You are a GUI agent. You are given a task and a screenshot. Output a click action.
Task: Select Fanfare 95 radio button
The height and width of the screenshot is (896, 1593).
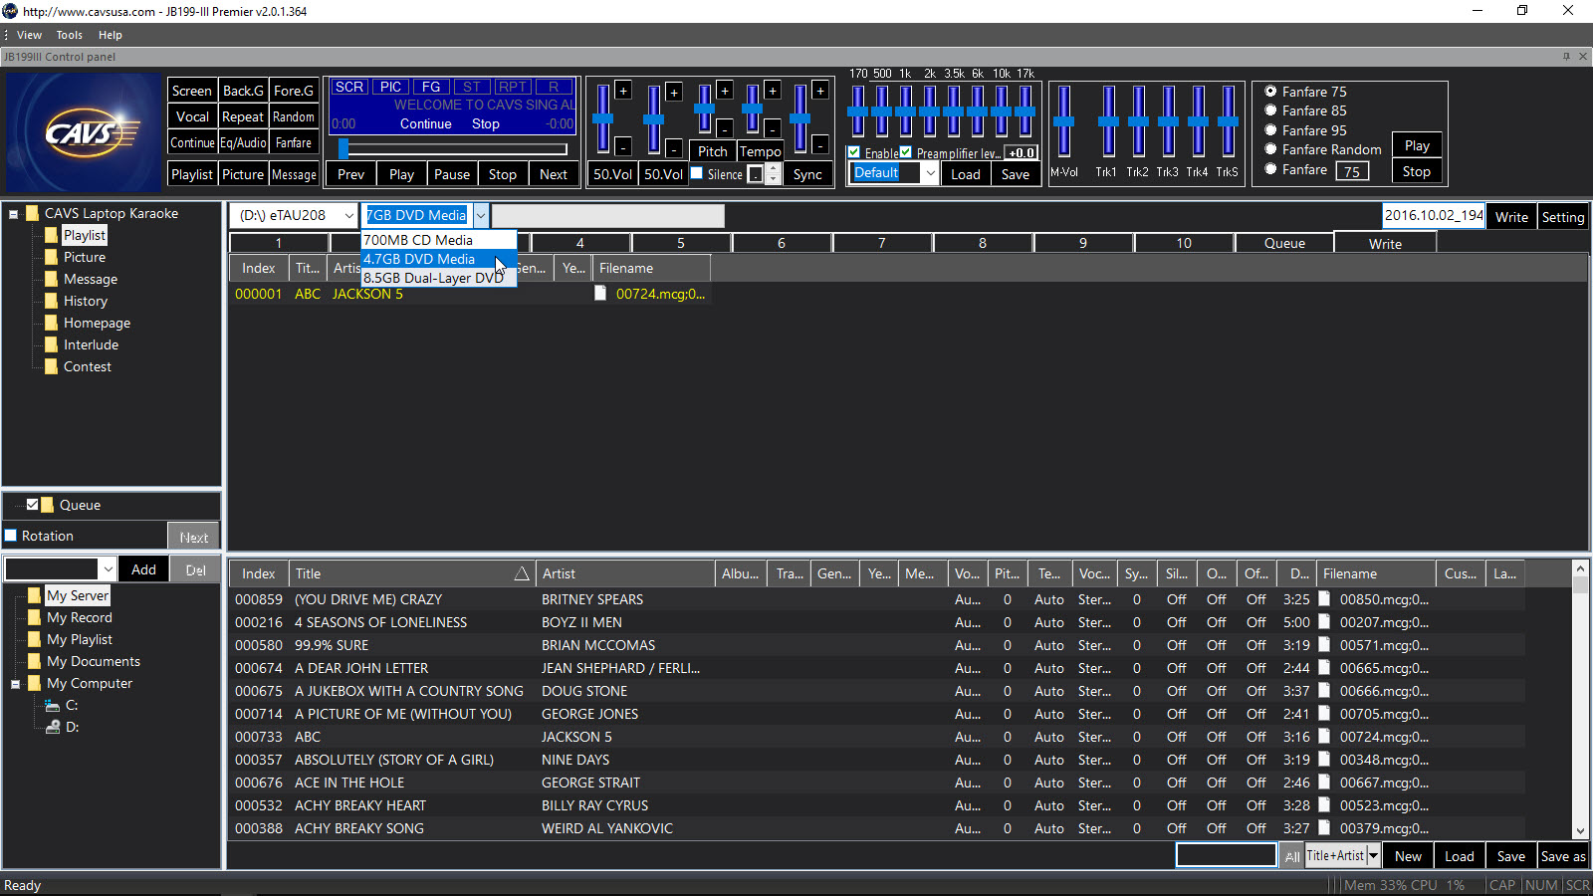(1270, 130)
